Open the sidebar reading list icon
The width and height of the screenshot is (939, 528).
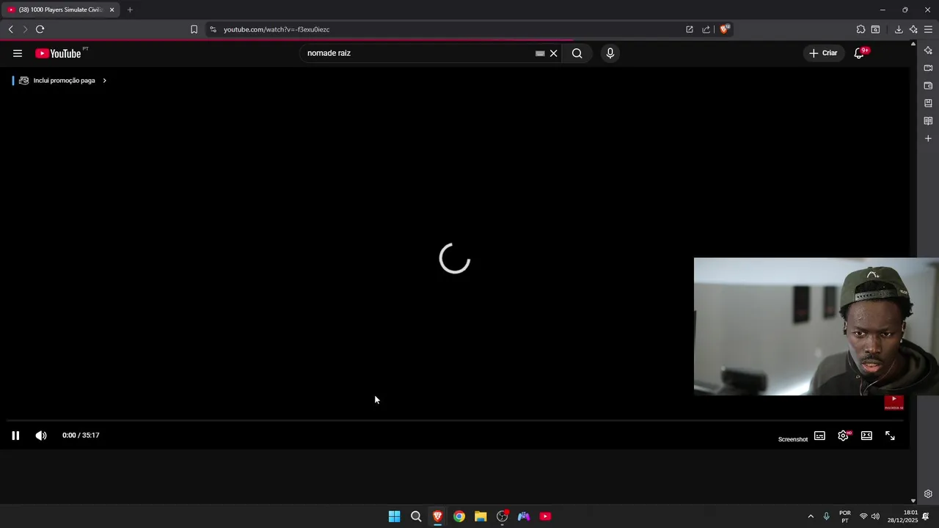[x=928, y=121]
